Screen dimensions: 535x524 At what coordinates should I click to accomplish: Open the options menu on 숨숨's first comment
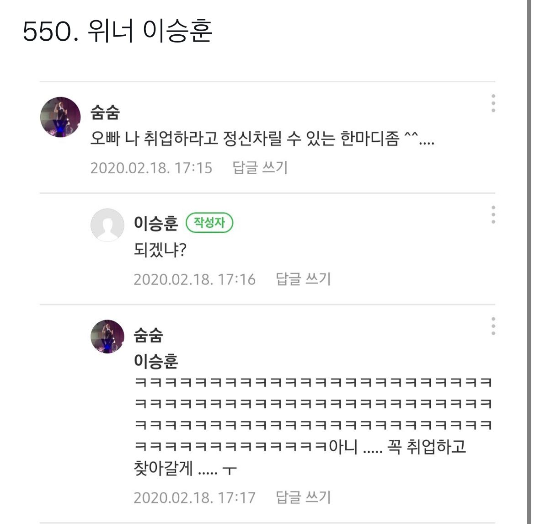[x=492, y=104]
